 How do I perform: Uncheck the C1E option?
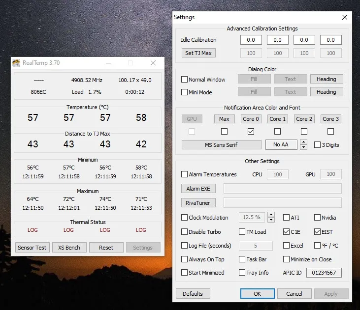pyautogui.click(x=287, y=232)
